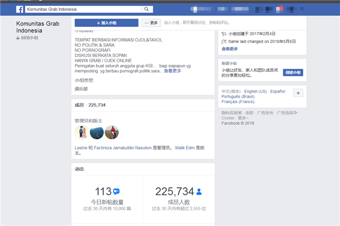Click the couple cartoon admin avatar
Image resolution: width=340 pixels, height=226 pixels.
point(82,132)
